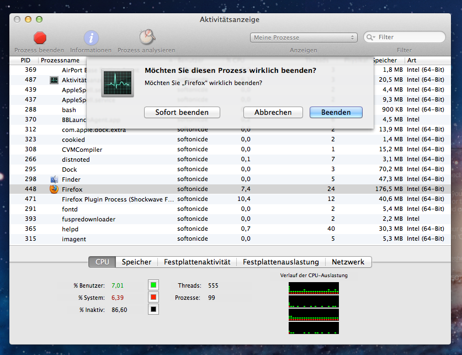The image size is (462, 355).
Task: Select the Firefox Plugin Process row
Action: (230, 199)
